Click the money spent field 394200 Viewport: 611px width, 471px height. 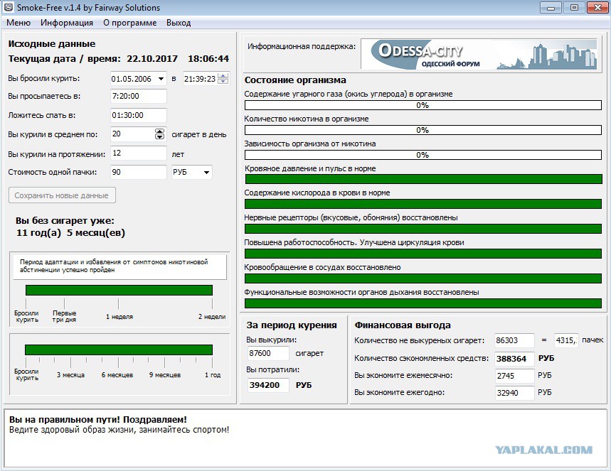coord(268,385)
